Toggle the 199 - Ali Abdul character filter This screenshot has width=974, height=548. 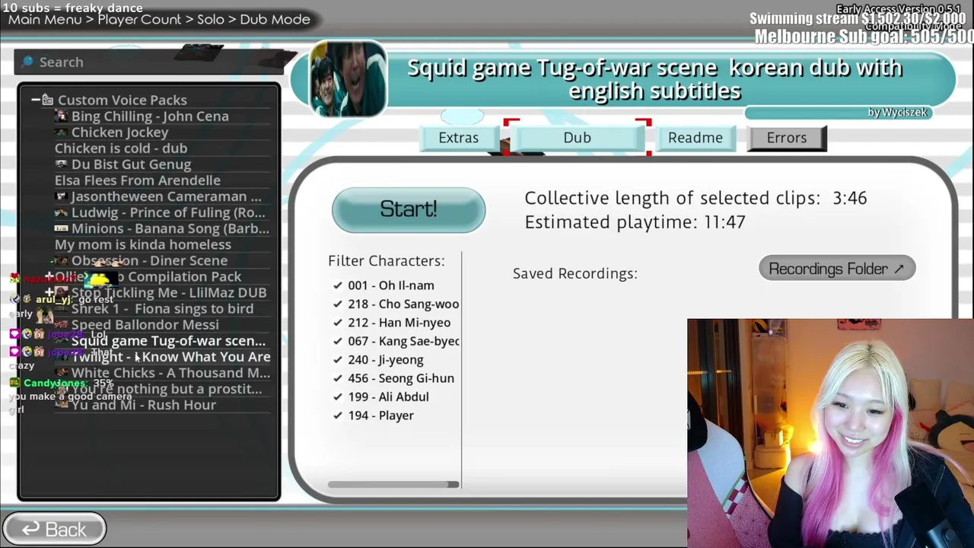tap(338, 397)
